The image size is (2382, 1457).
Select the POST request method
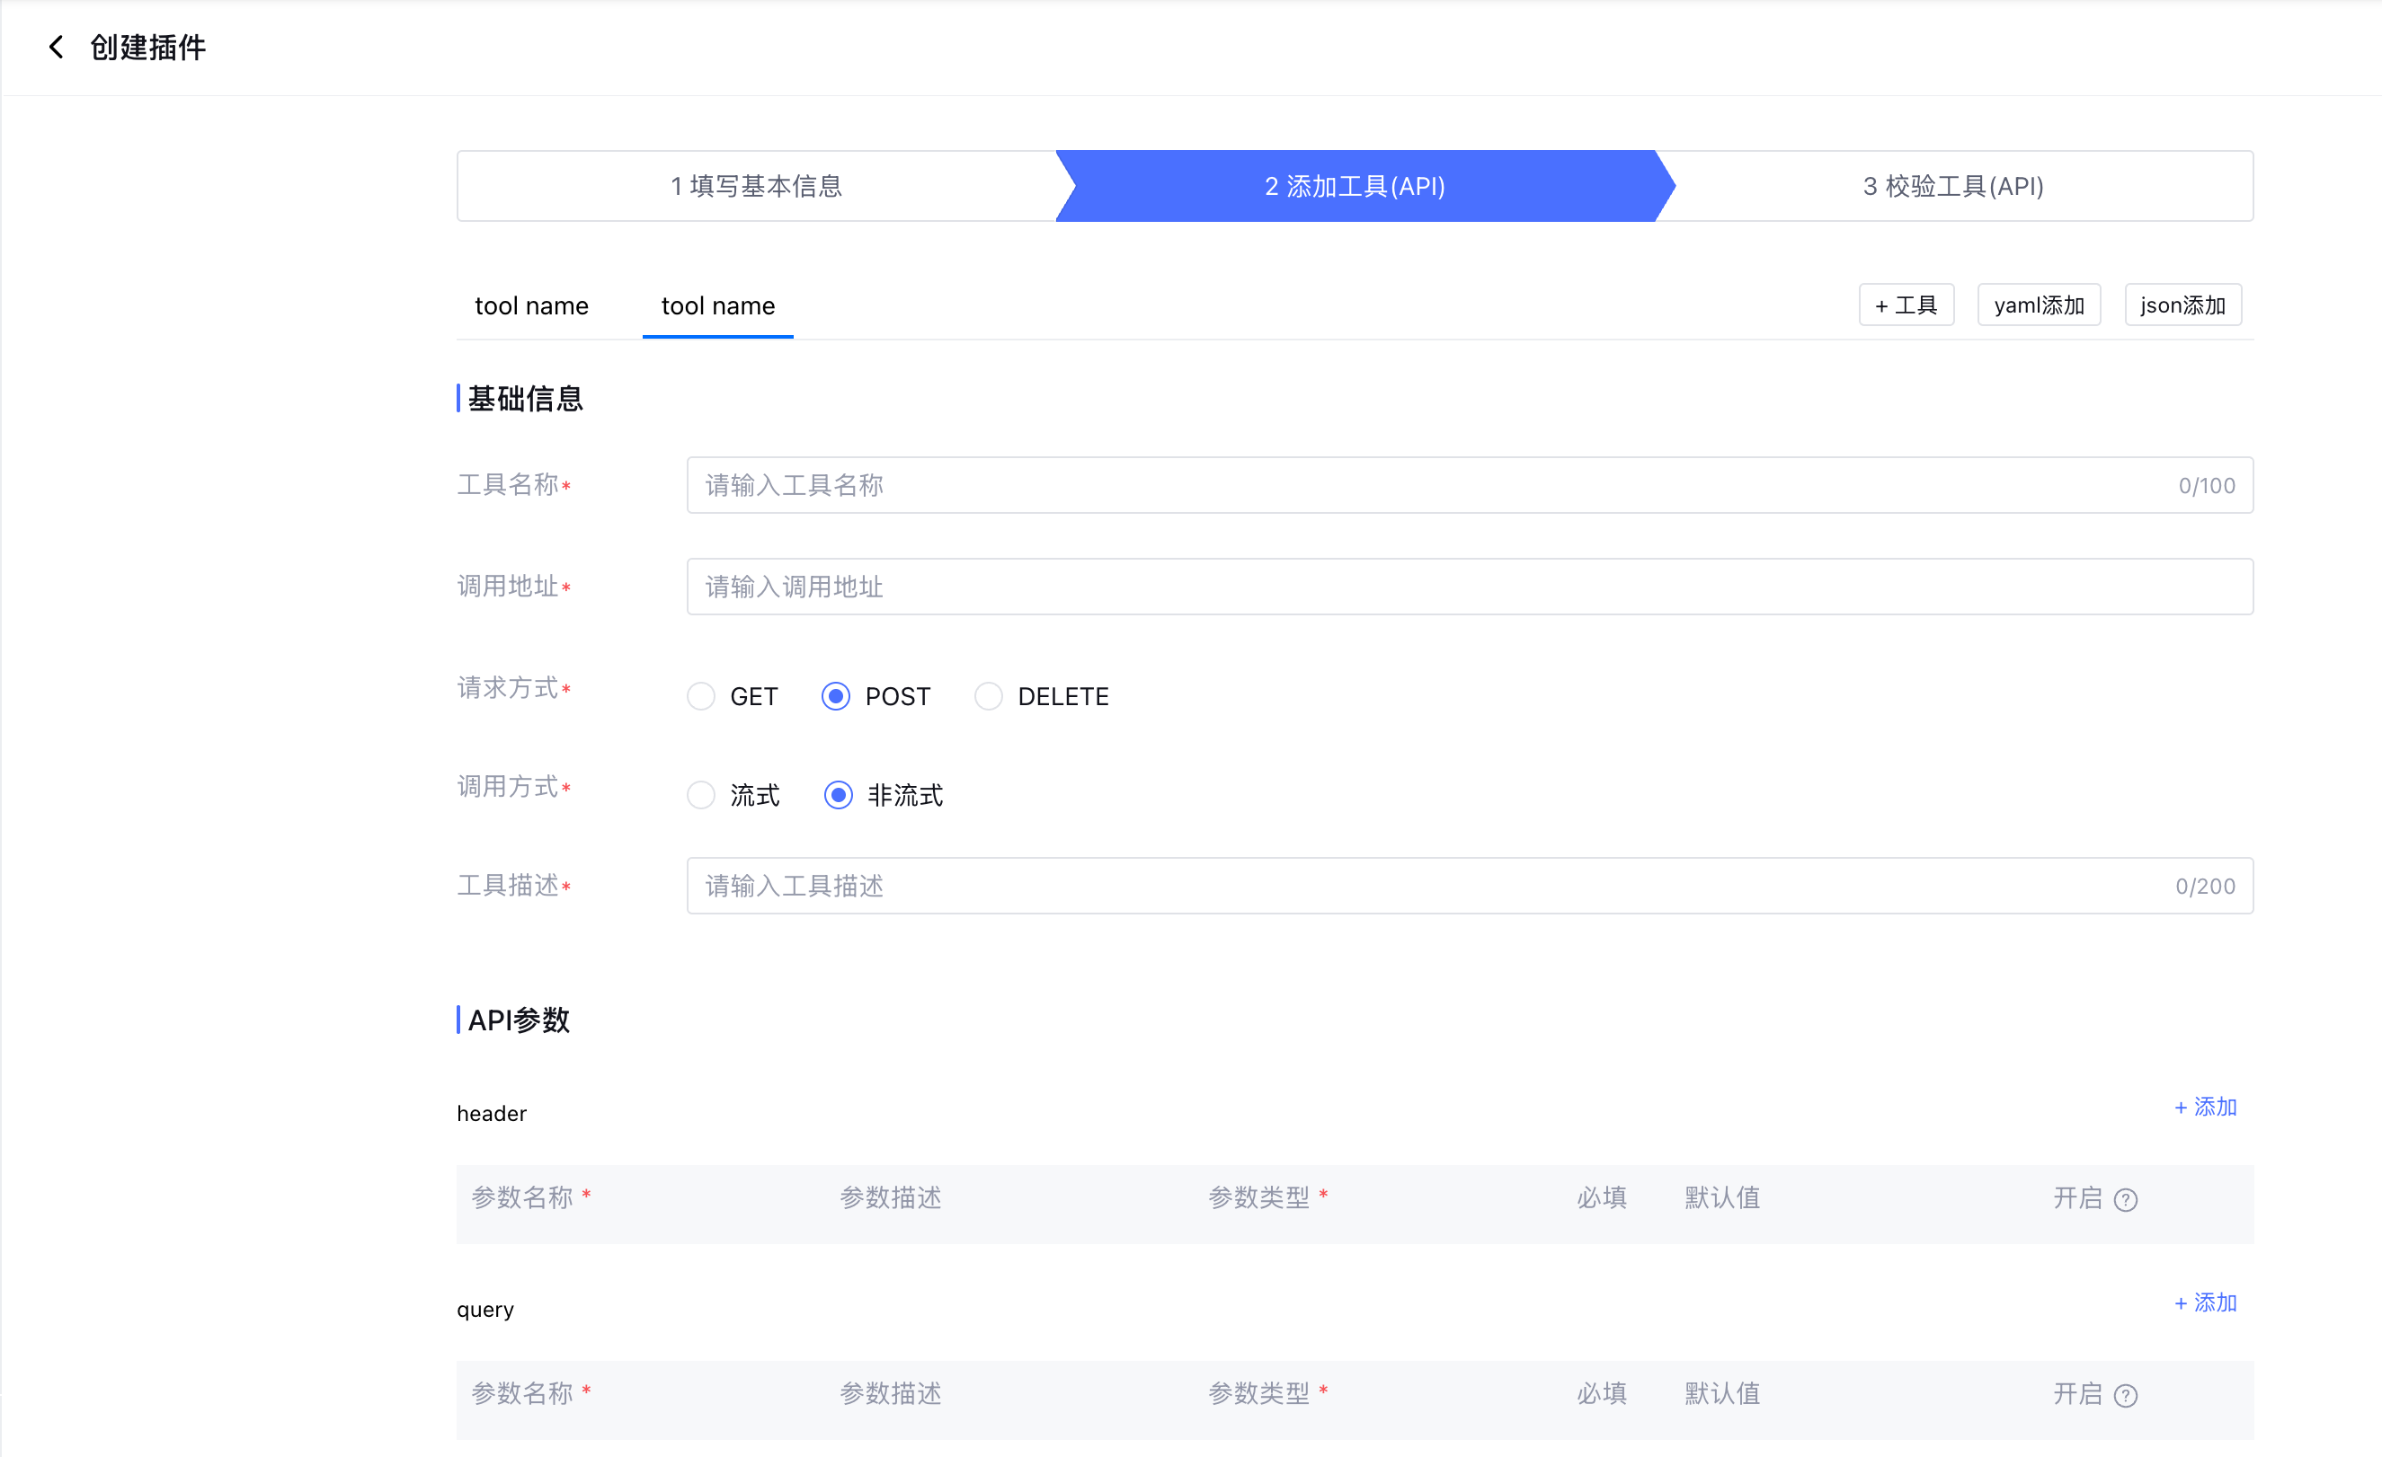[836, 695]
